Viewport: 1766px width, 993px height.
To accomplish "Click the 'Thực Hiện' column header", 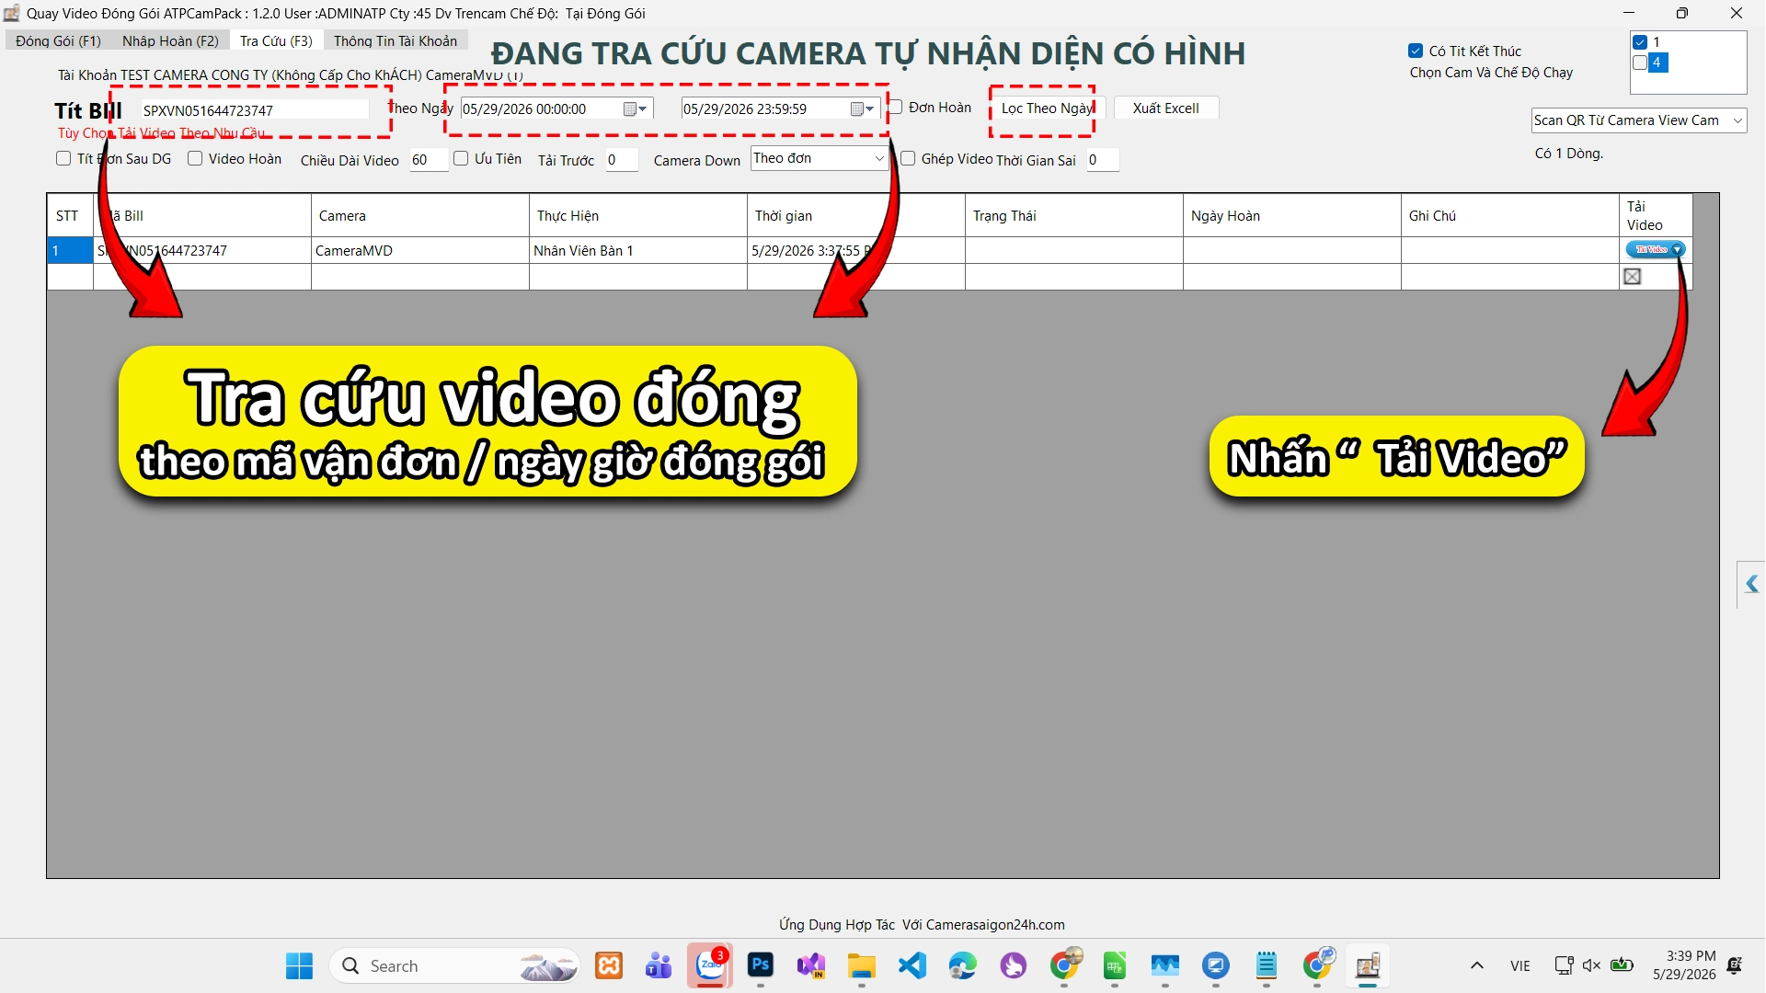I will pyautogui.click(x=637, y=215).
